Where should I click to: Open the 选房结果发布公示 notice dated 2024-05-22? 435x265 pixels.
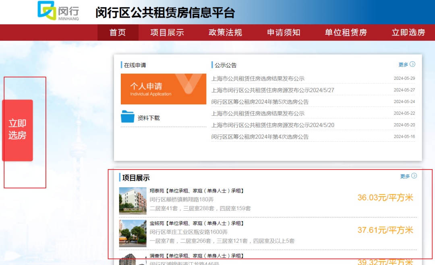(x=258, y=114)
